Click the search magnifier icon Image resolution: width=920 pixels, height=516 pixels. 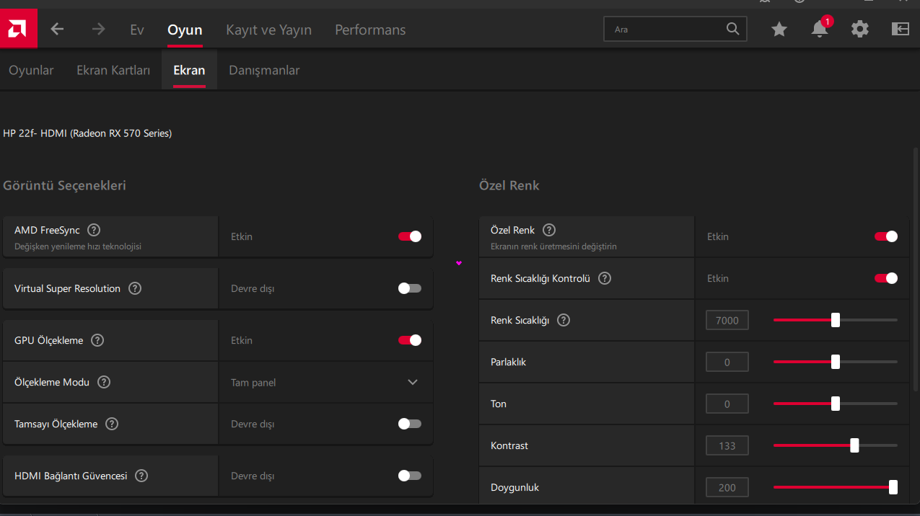coord(732,29)
